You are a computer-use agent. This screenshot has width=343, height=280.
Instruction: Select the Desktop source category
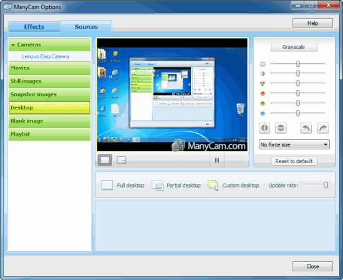(49, 107)
